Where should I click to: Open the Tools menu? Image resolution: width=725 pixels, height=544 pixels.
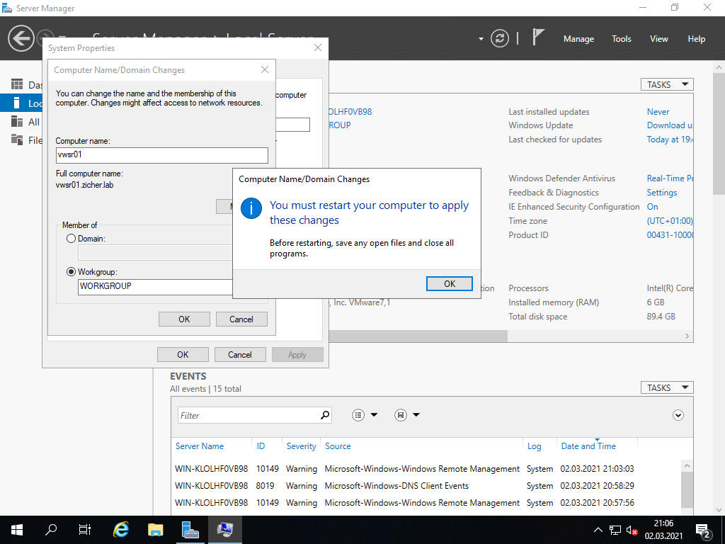(622, 39)
